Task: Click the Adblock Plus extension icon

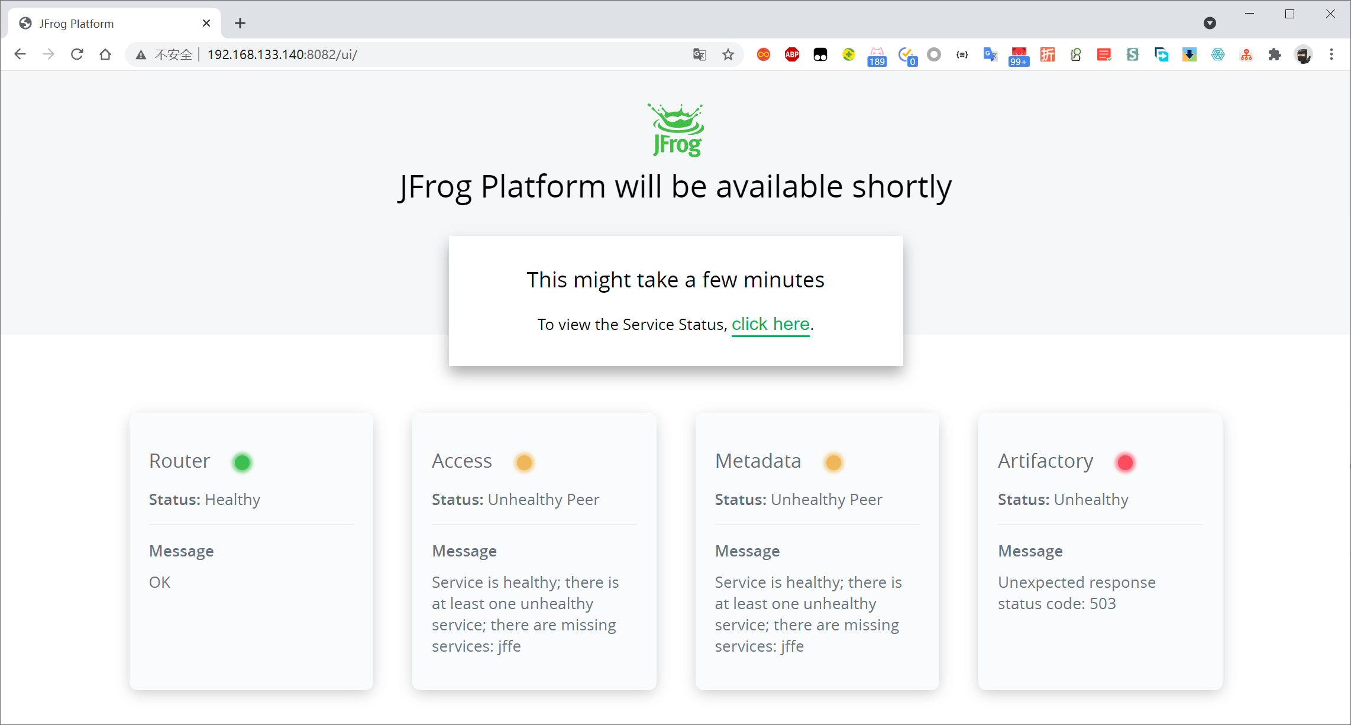Action: click(791, 54)
